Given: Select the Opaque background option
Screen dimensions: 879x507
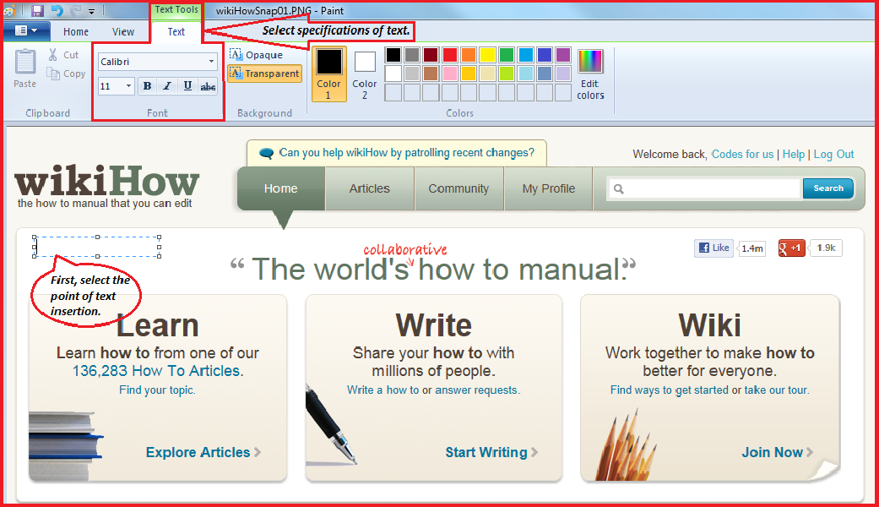Looking at the screenshot, I should [256, 55].
